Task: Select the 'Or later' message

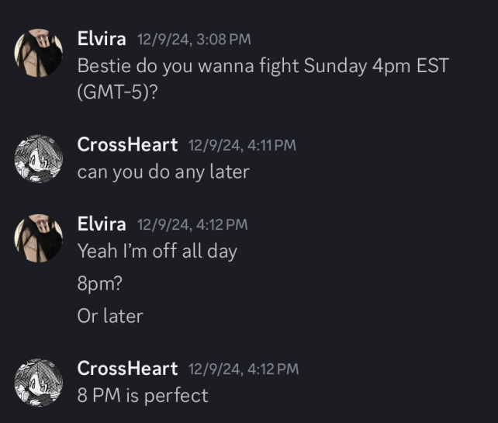Action: [110, 316]
